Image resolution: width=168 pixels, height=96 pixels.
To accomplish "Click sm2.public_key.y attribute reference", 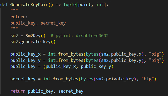I will [121, 61].
